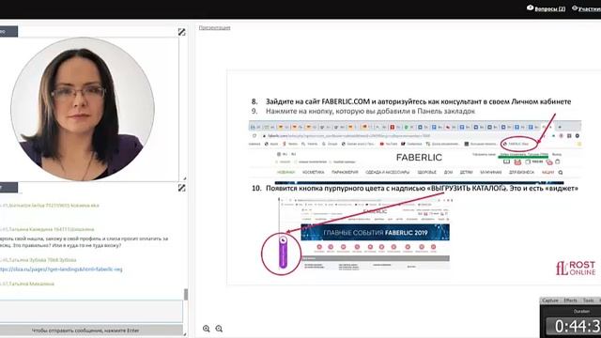Select the chat panel header tab
The width and height of the screenshot is (601, 338).
8,188
